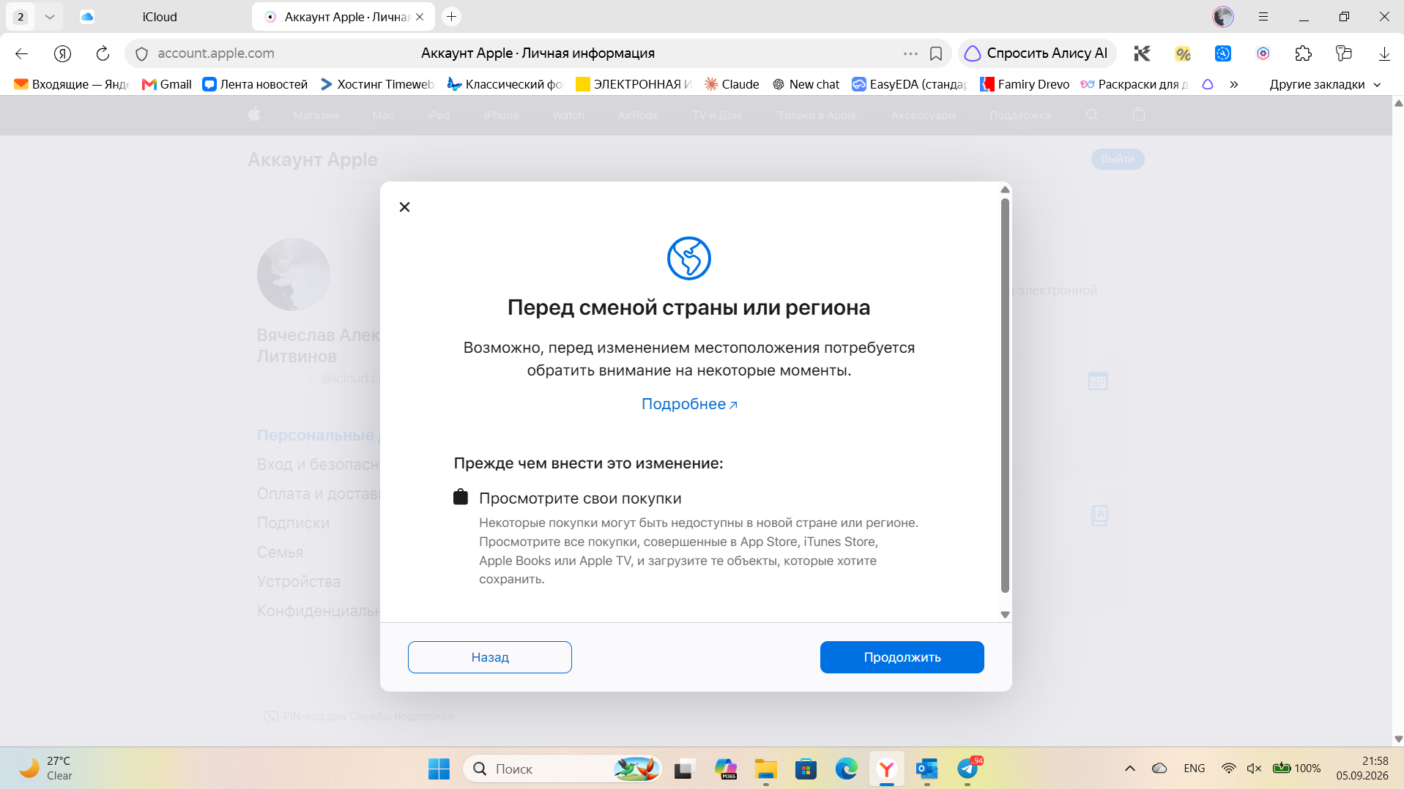Click the Yandex home Я icon
Screen dimensions: 1404x789
point(62,53)
